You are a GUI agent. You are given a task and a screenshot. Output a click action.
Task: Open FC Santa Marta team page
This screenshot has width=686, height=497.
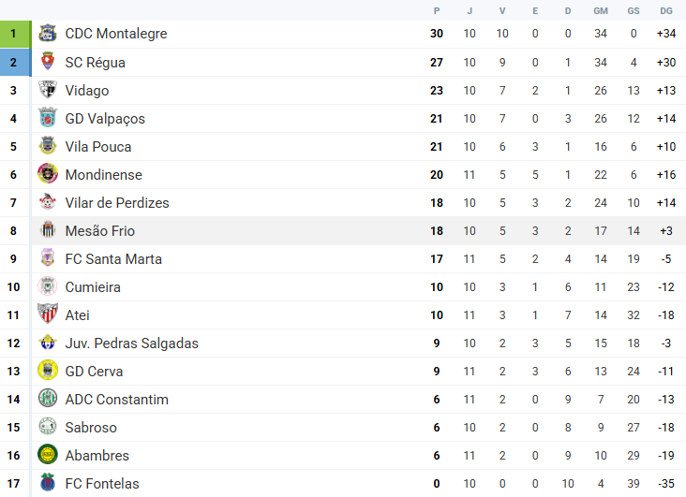click(113, 259)
